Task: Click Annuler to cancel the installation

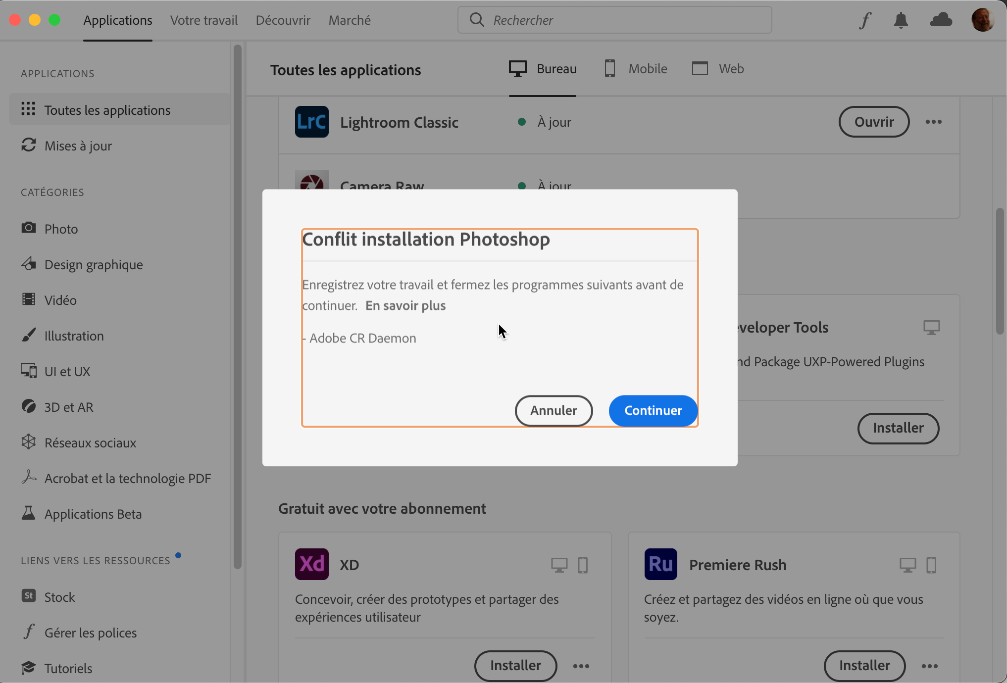Action: [x=553, y=410]
